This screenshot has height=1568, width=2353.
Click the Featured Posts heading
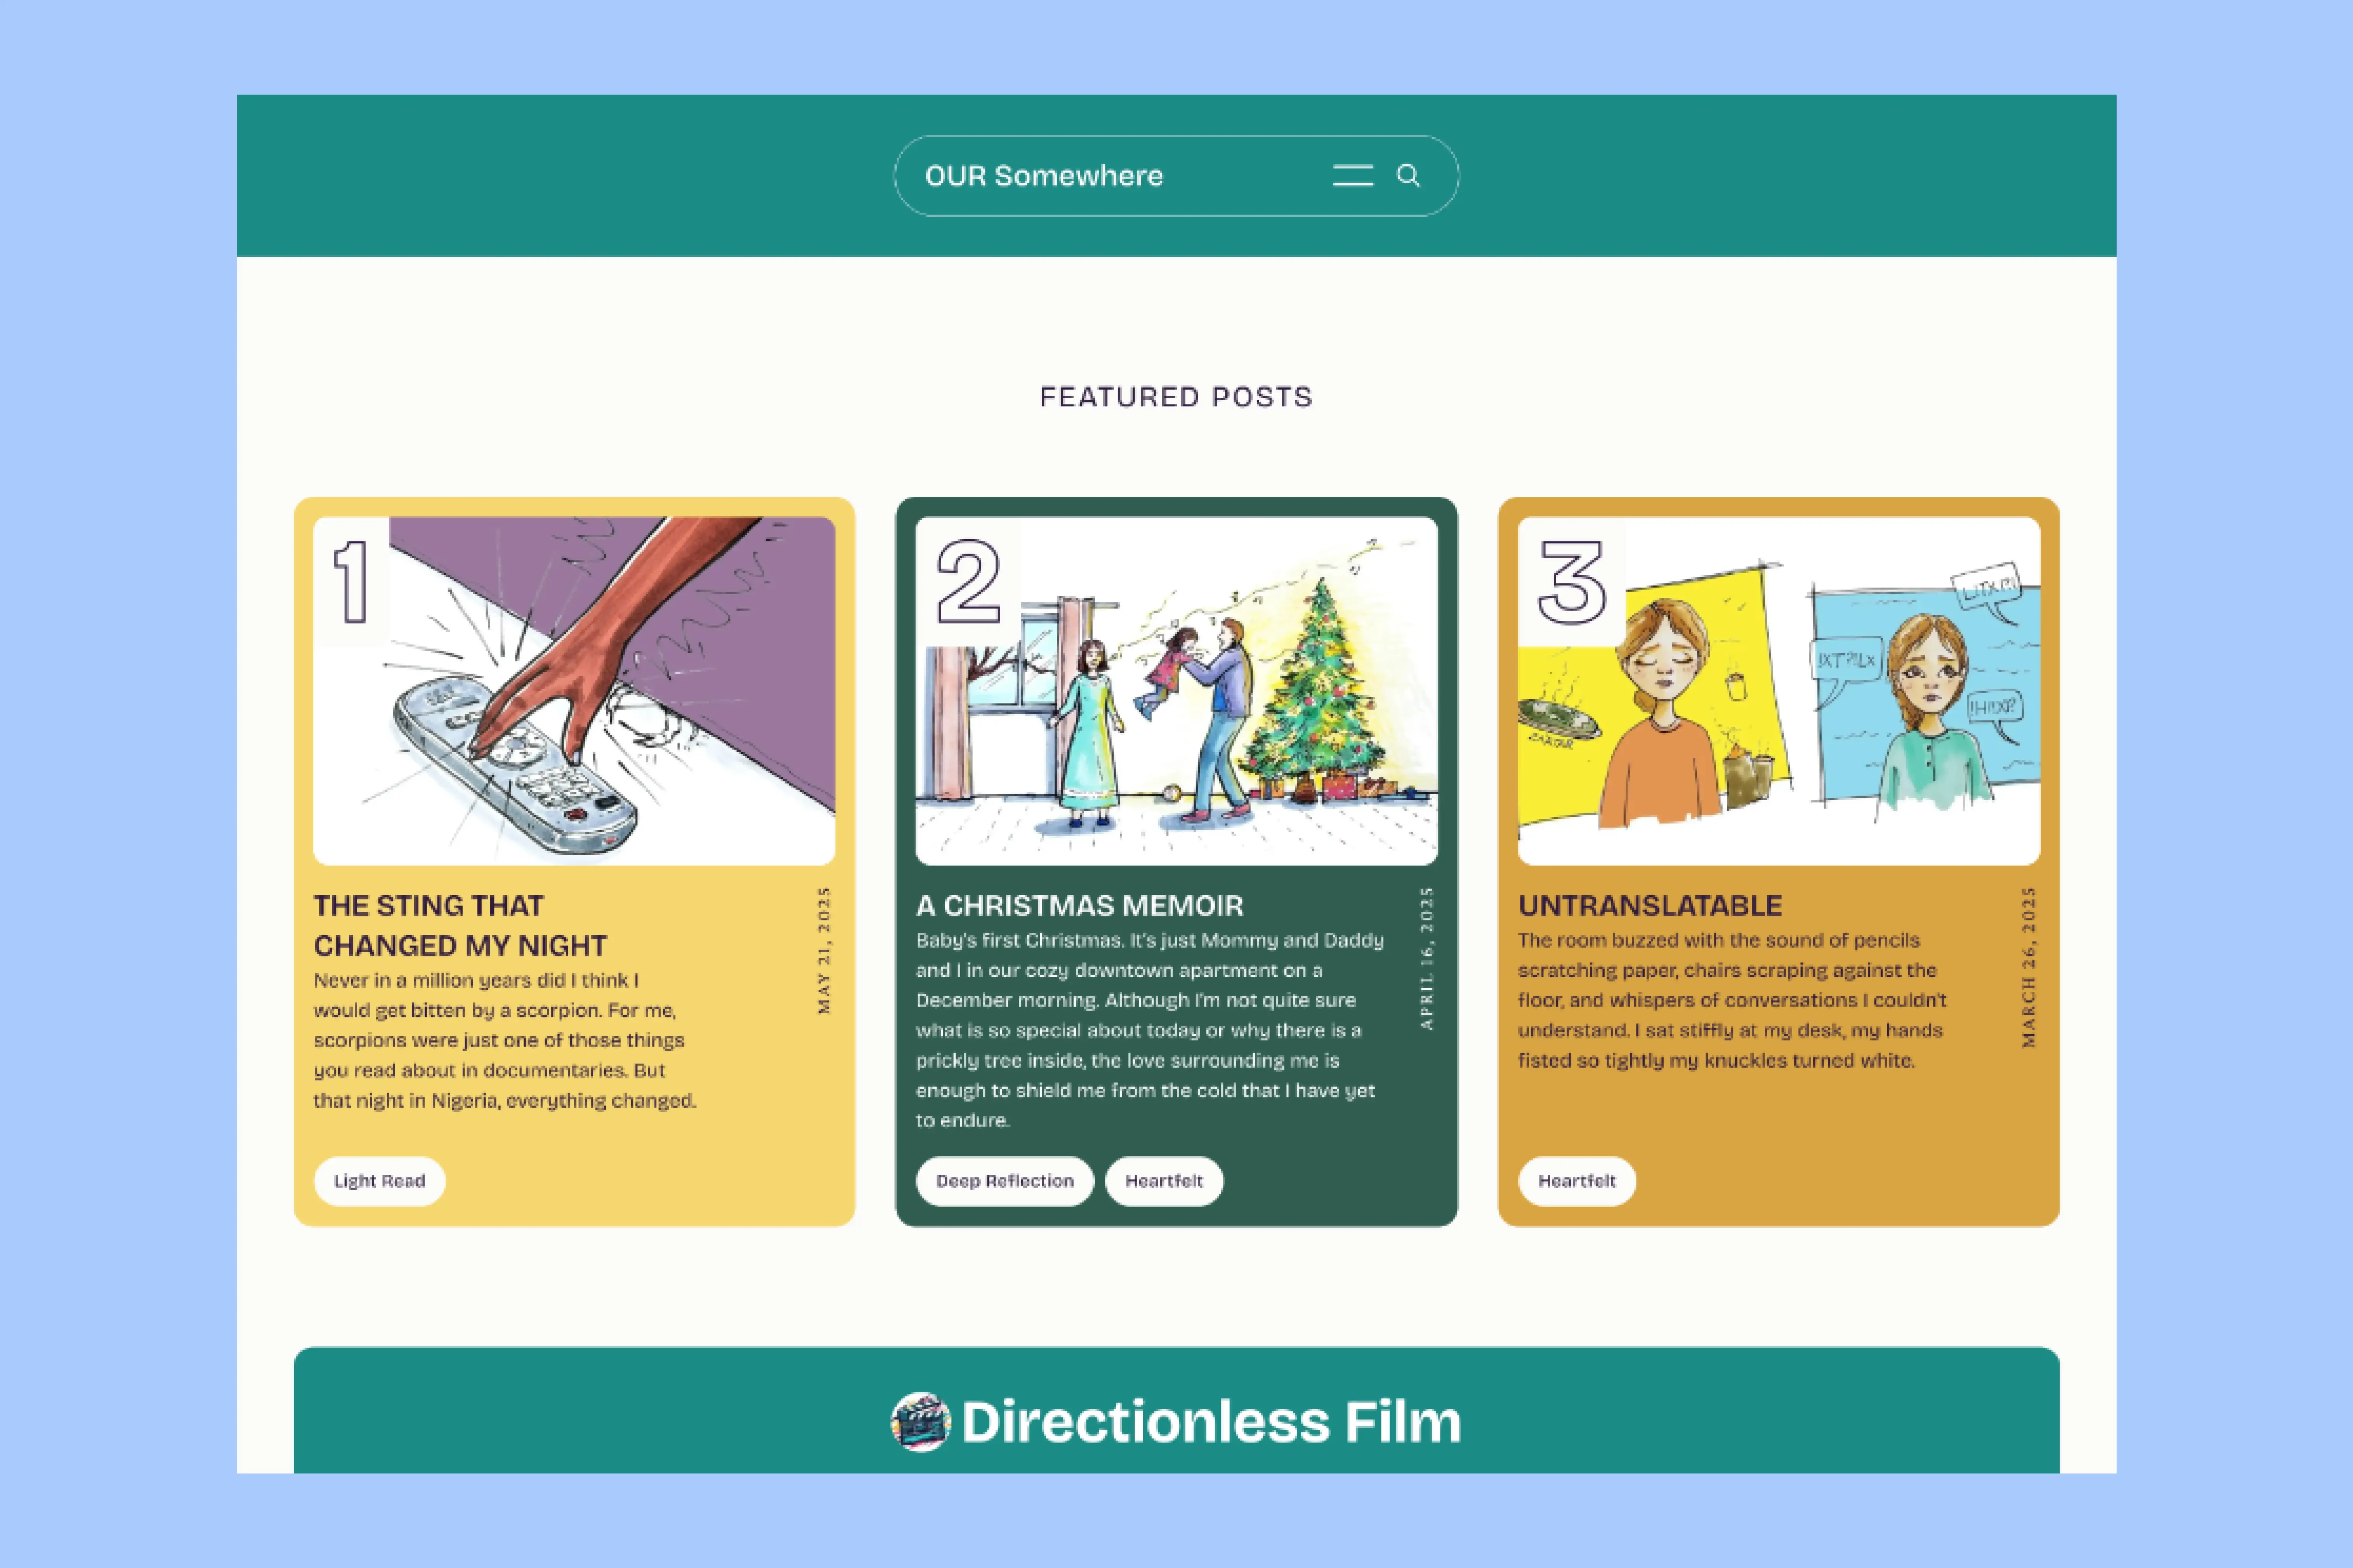(1176, 397)
